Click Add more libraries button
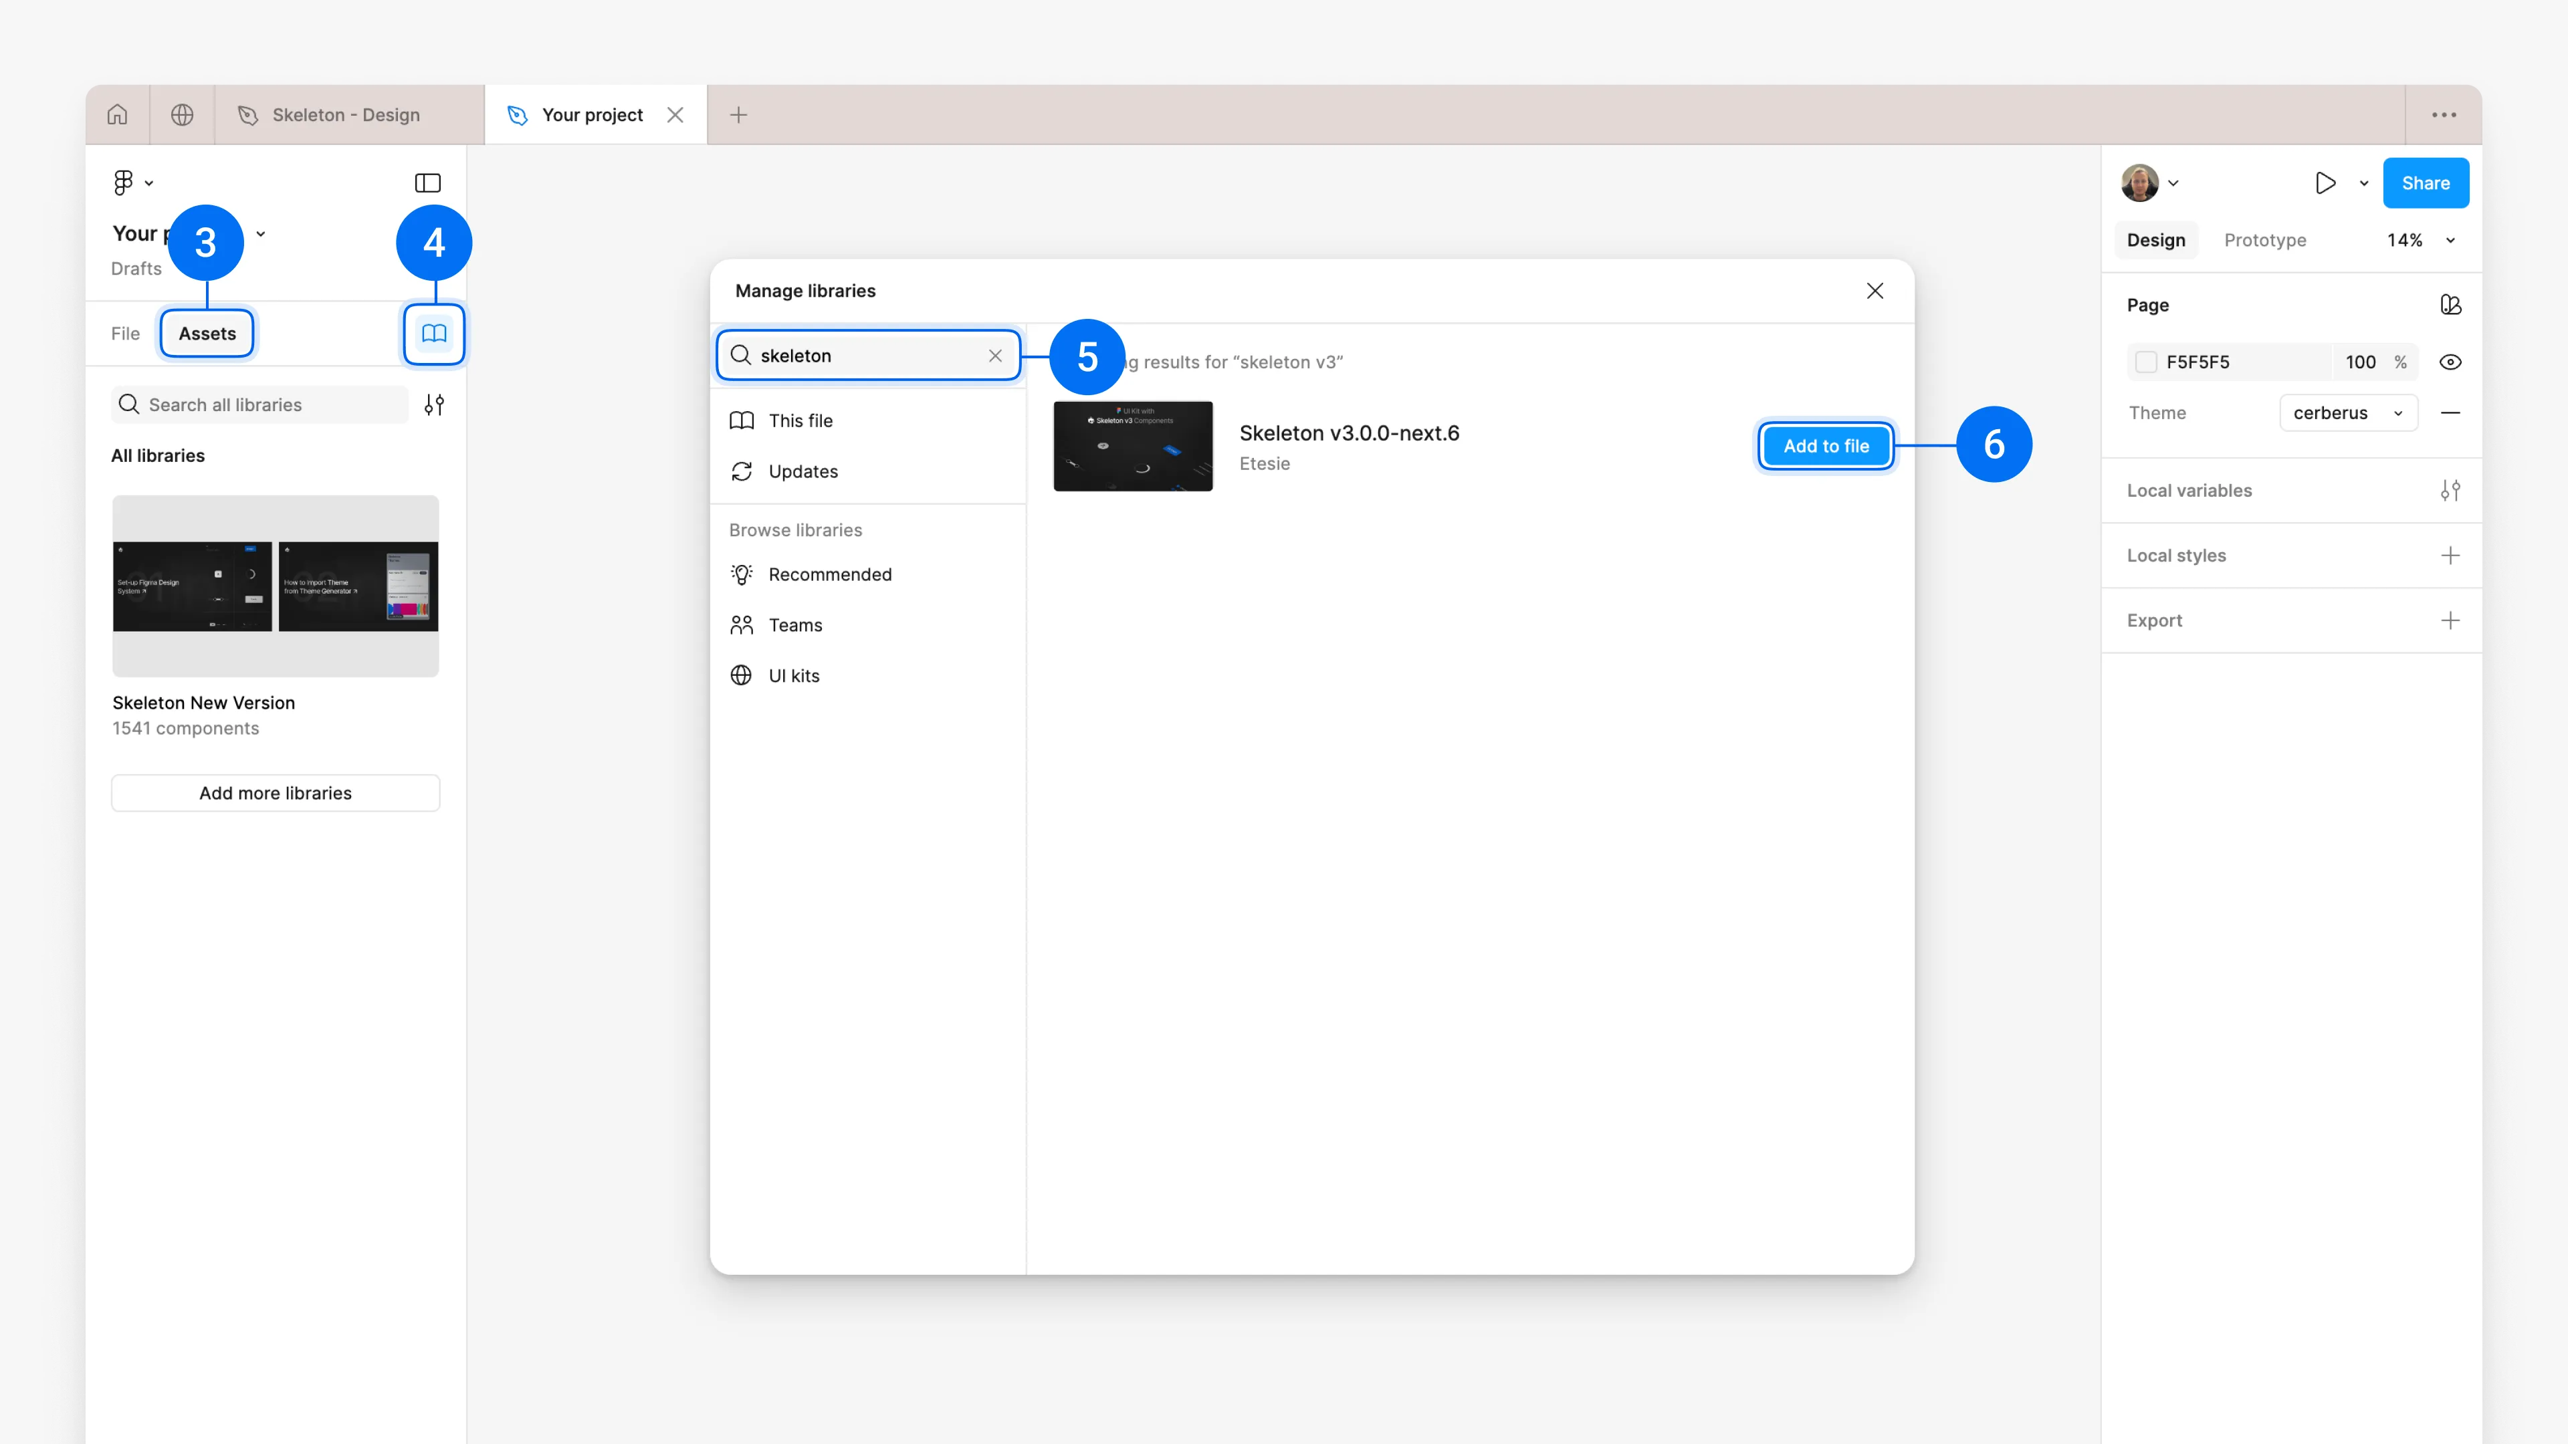 tap(274, 790)
